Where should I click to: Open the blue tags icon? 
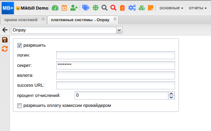[x=86, y=8]
